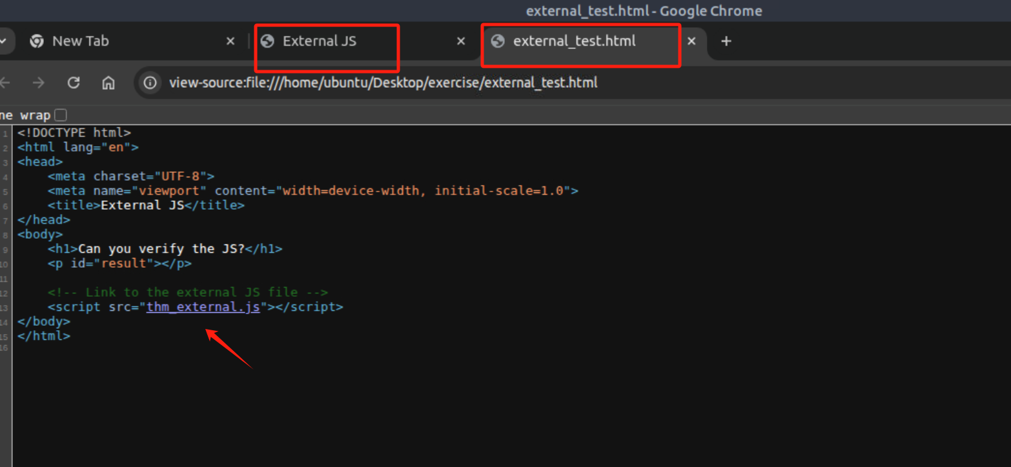Click the address bar URL text
1011x467 pixels.
383,83
